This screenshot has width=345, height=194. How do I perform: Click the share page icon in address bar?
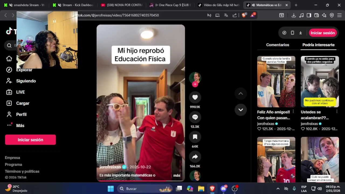click(x=235, y=15)
